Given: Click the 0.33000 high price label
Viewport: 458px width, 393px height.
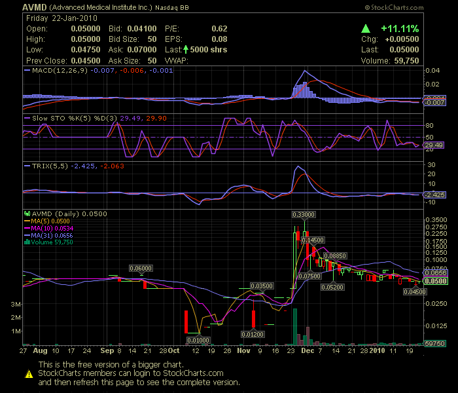Looking at the screenshot, I should pos(304,215).
